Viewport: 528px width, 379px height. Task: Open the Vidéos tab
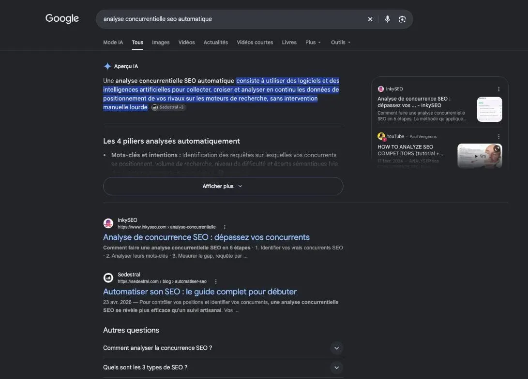pos(186,43)
